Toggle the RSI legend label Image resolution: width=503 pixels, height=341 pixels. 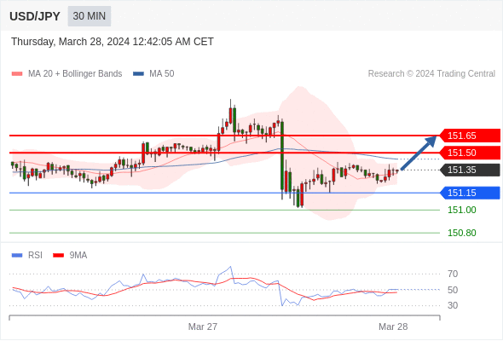tap(35, 256)
